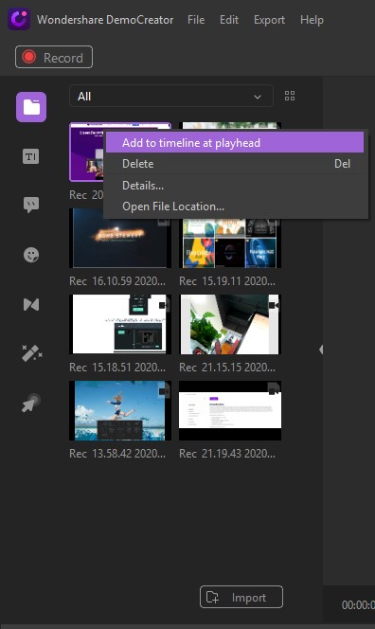Click the Rec 21.15.15 2020... filename
Screen dimensions: 375x629
tap(227, 368)
